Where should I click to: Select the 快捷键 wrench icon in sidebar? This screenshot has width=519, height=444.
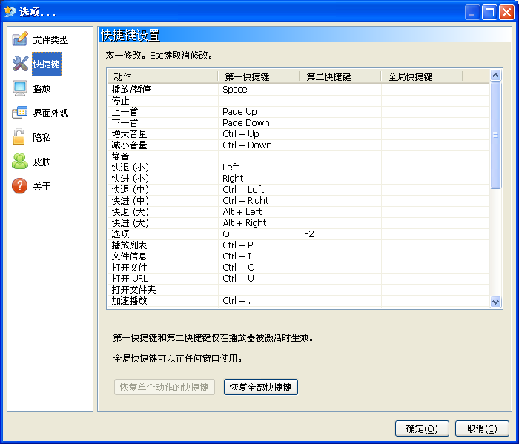(20, 64)
